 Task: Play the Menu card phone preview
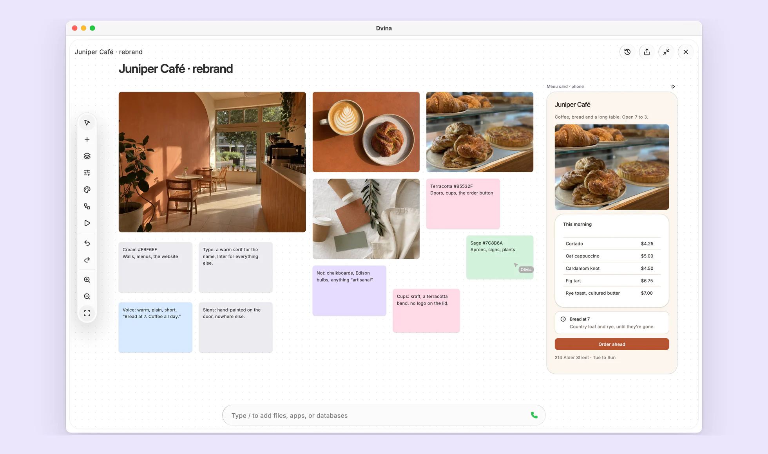pyautogui.click(x=673, y=86)
